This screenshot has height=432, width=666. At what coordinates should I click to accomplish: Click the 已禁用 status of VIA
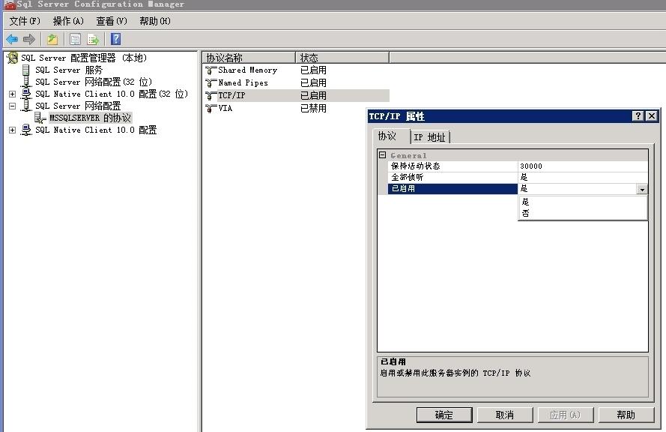point(313,109)
